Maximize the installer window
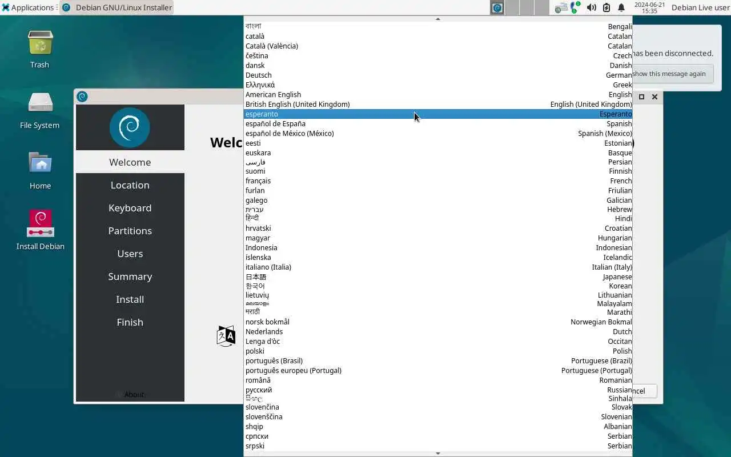The height and width of the screenshot is (457, 731). click(641, 97)
